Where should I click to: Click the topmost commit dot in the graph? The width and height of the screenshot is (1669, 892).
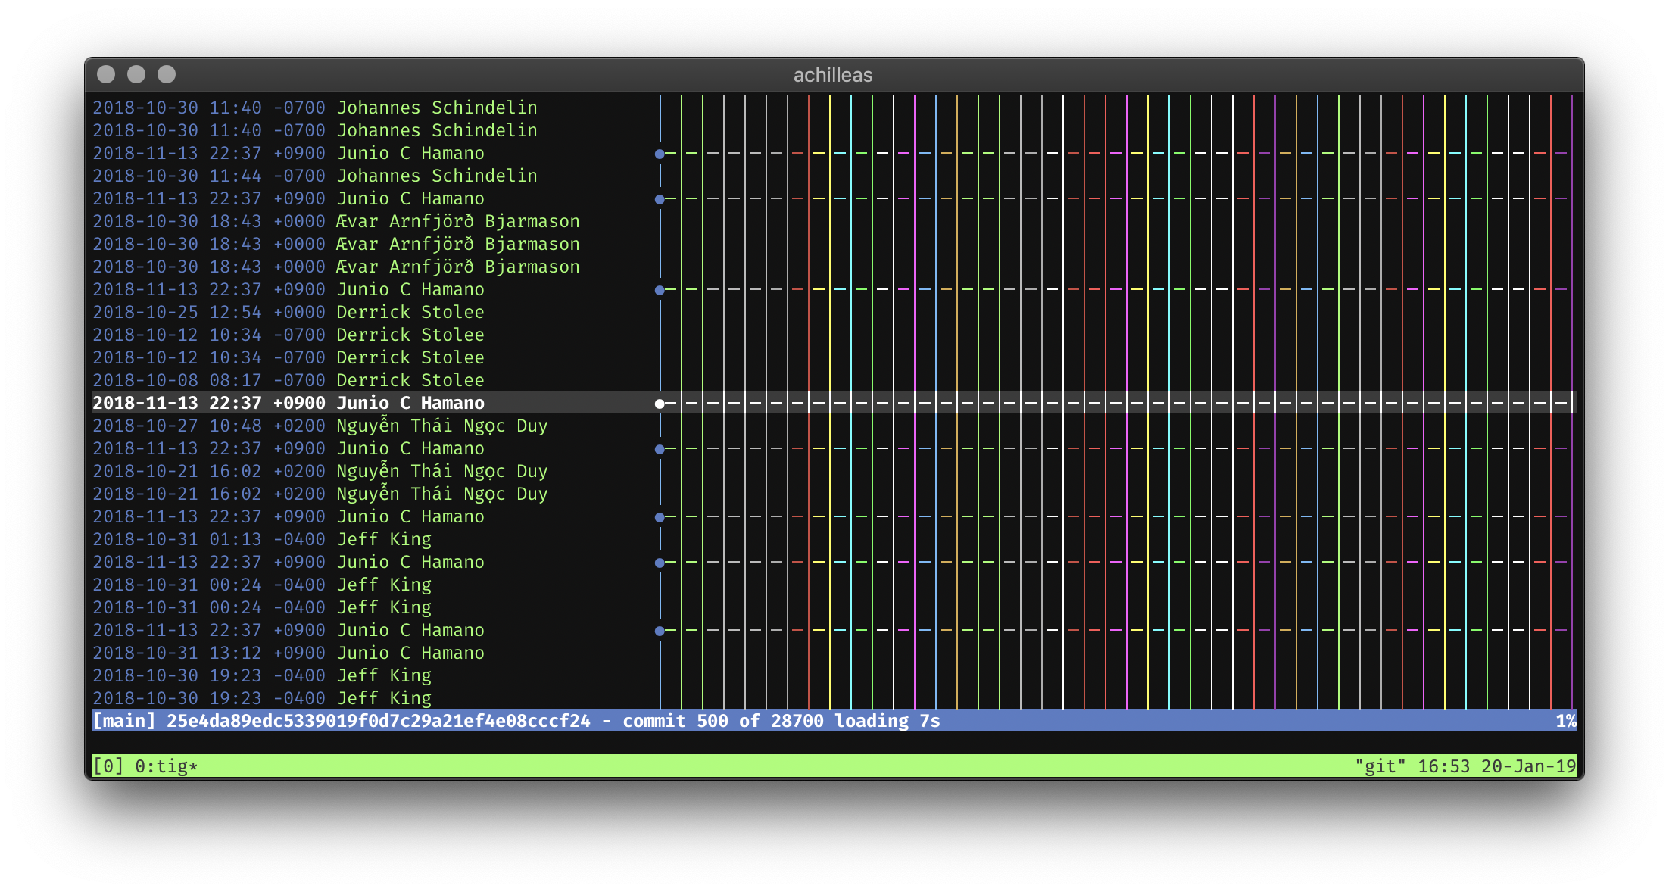660,153
